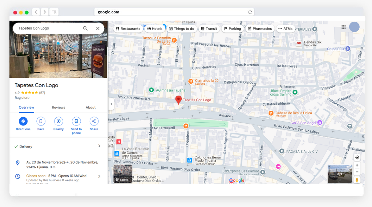
Task: Reload the page
Action: pos(250,12)
